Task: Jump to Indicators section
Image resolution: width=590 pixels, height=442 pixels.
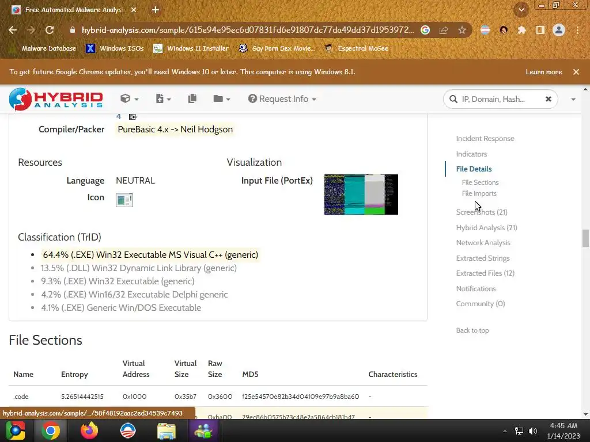Action: pyautogui.click(x=471, y=154)
